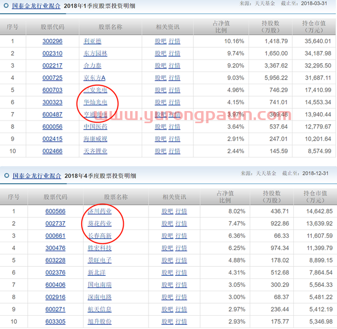The image size is (337, 329).
Task: Open the 航天信息 stock name link
Action: tap(100, 309)
